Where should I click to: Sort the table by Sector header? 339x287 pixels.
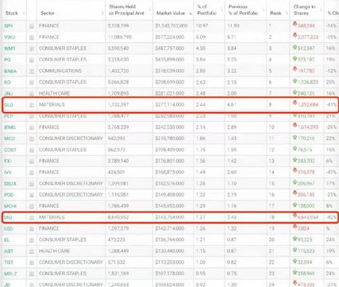(47, 13)
